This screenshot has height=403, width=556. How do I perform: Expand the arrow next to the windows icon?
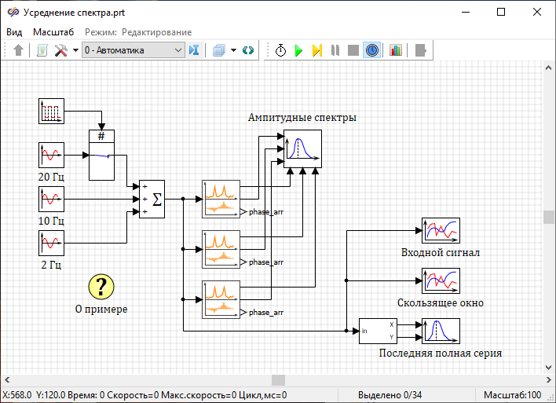233,50
